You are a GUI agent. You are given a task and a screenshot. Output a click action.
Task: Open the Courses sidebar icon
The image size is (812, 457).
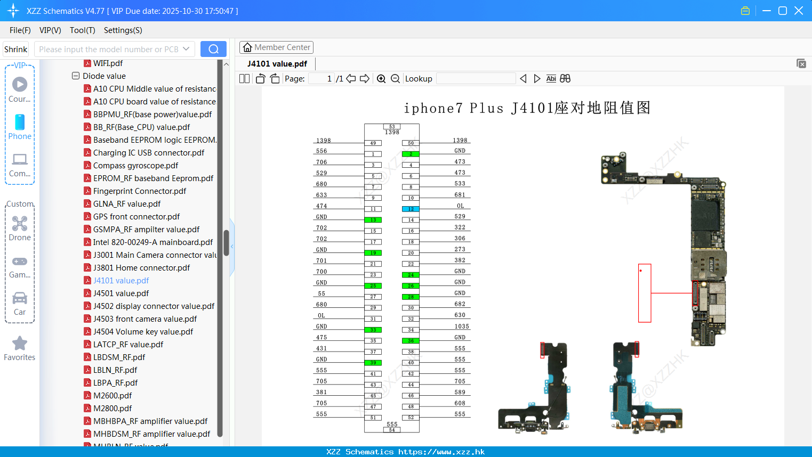coord(20,84)
